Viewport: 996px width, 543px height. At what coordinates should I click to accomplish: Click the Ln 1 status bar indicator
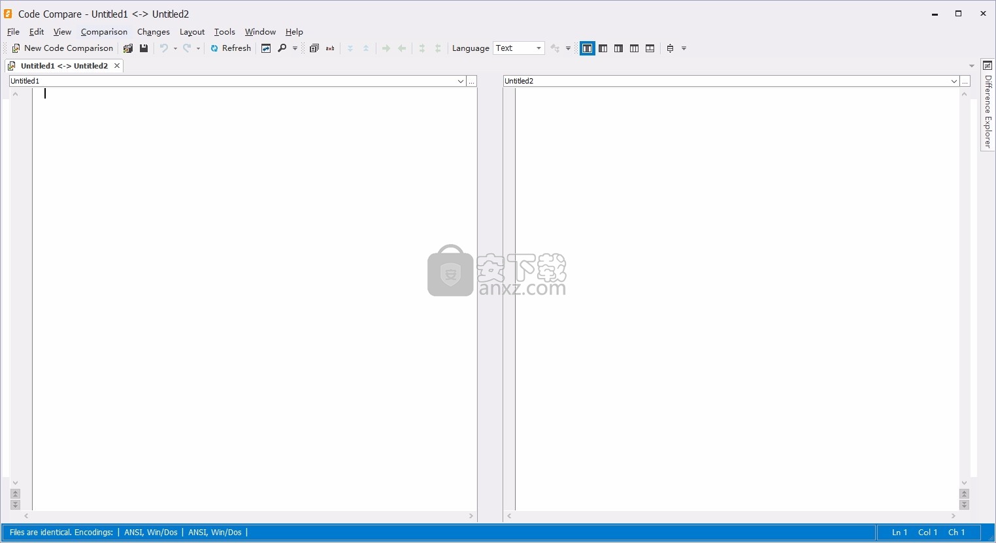click(x=900, y=533)
